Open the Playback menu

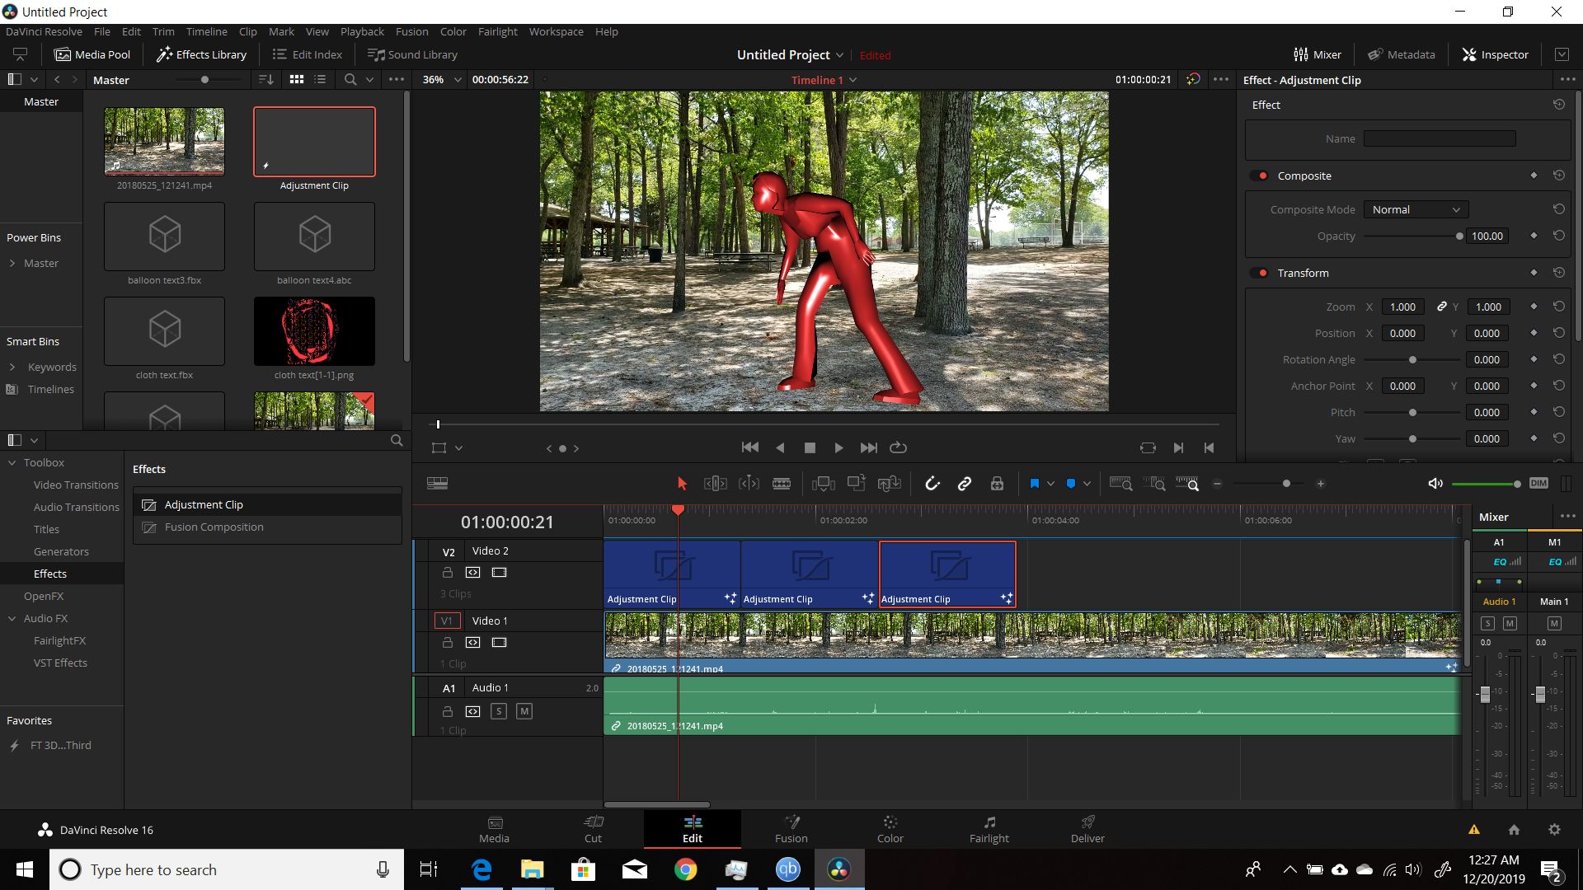click(x=362, y=31)
